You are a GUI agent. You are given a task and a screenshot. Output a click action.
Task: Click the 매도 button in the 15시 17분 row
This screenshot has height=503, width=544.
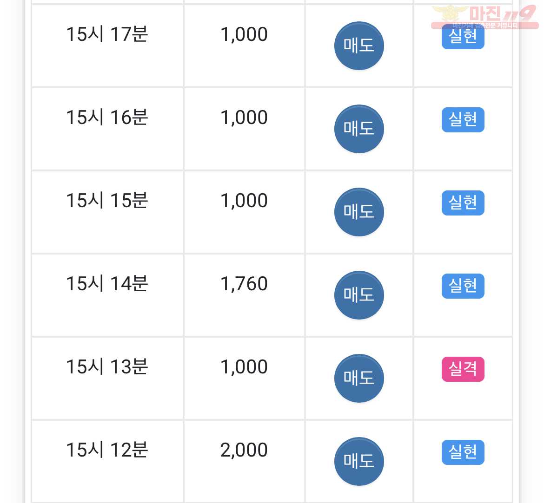click(x=359, y=46)
